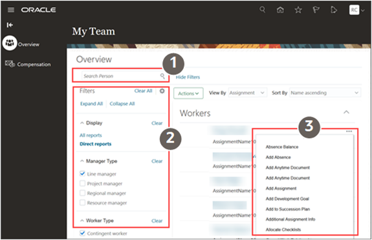372x240 pixels.
Task: Open the Compensation sidebar icon
Action: (10, 64)
